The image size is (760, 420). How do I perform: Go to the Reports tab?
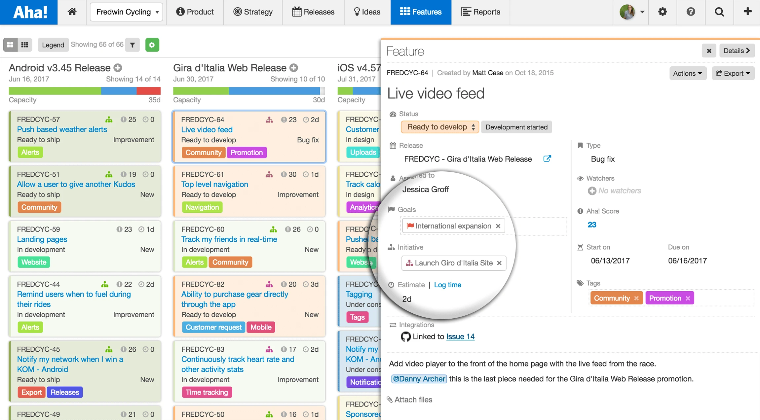480,12
